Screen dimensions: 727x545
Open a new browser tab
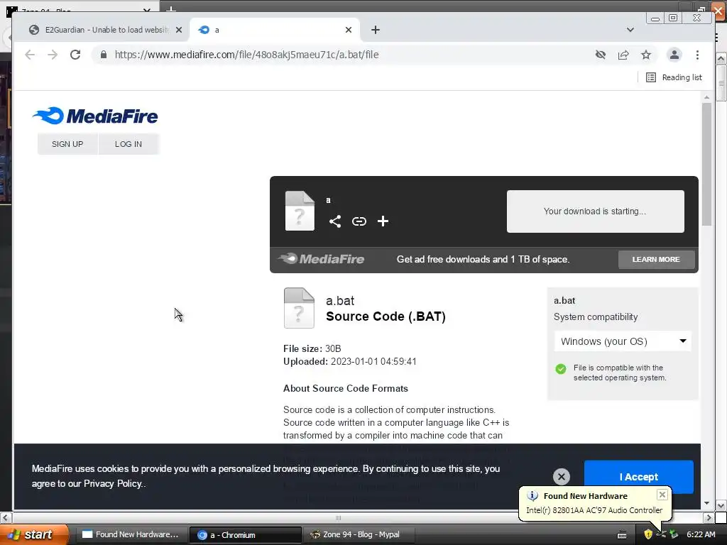[x=376, y=30]
